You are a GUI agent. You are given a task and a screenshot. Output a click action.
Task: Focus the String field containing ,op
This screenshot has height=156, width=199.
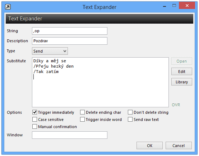point(70,31)
